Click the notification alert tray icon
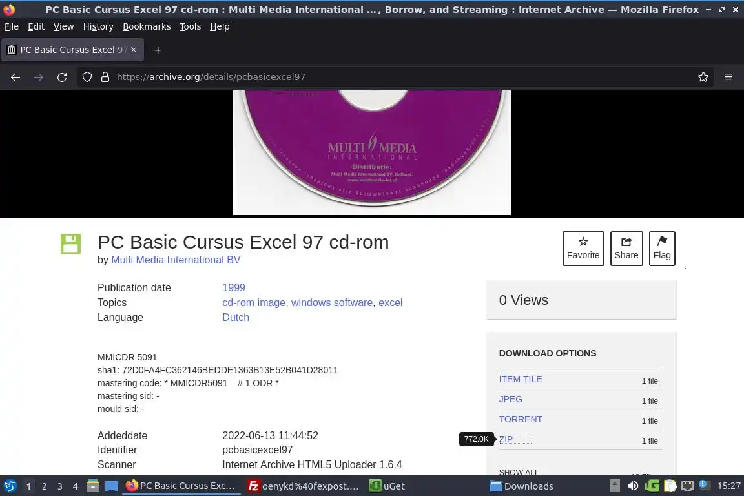744x496 pixels. coord(705,486)
